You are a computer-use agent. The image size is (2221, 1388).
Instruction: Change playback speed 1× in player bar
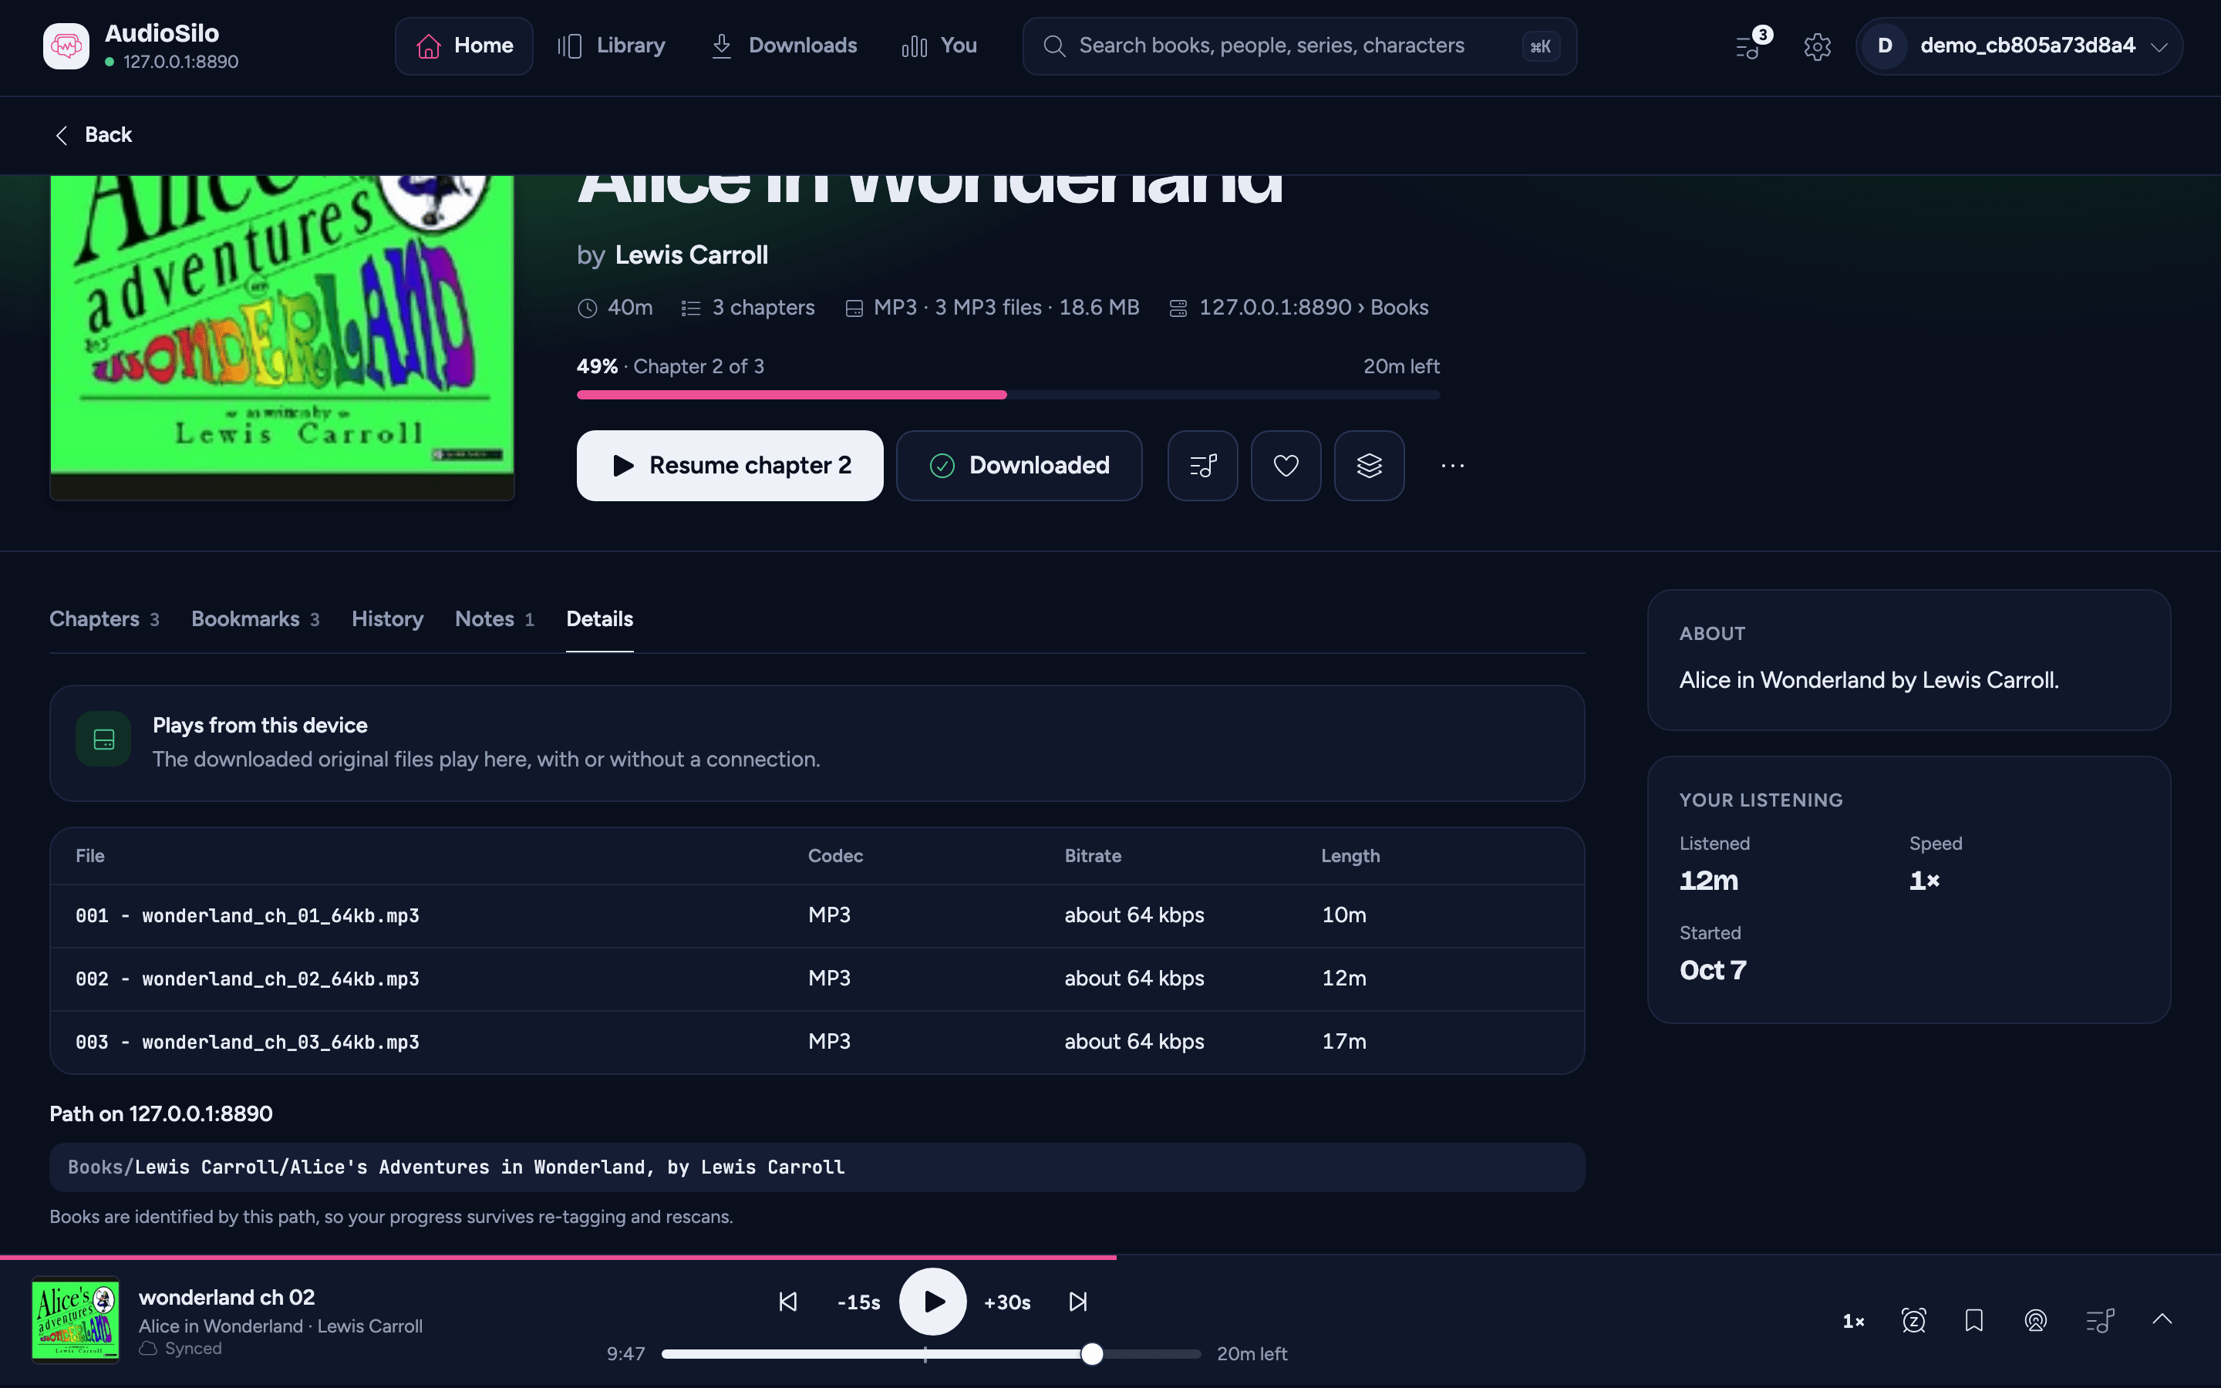1853,1321
